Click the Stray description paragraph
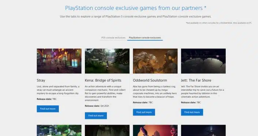 click(58, 90)
